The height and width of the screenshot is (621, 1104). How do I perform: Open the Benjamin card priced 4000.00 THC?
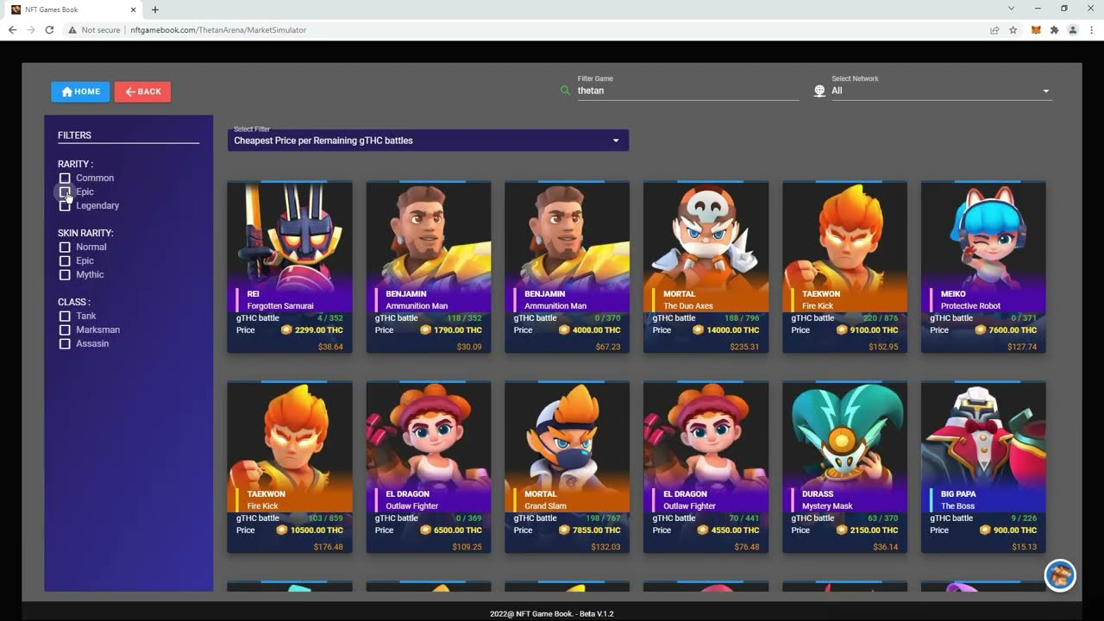tap(568, 267)
